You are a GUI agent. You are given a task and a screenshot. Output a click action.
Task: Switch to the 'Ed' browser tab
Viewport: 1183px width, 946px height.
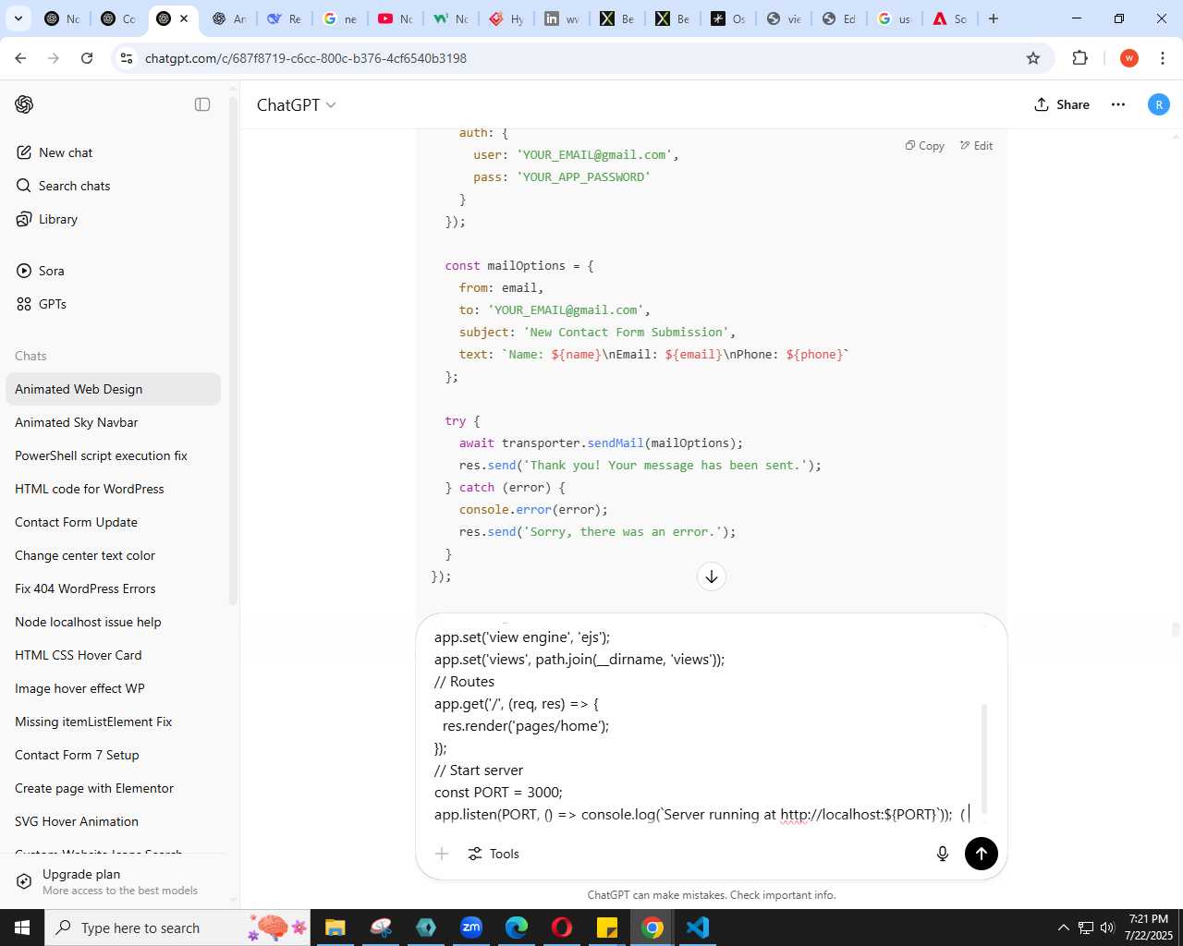[838, 18]
